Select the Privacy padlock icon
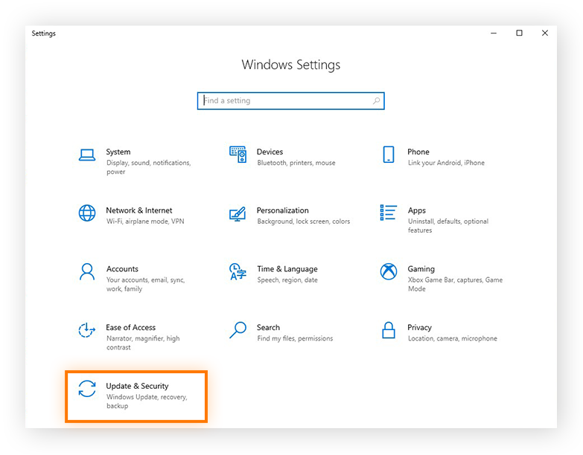 pos(388,330)
